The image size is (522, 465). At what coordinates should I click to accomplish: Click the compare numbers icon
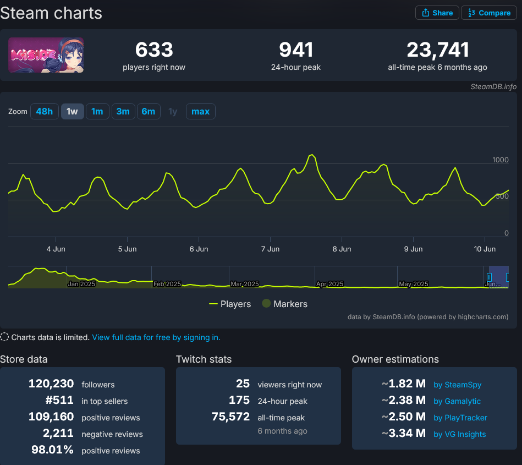click(x=471, y=13)
